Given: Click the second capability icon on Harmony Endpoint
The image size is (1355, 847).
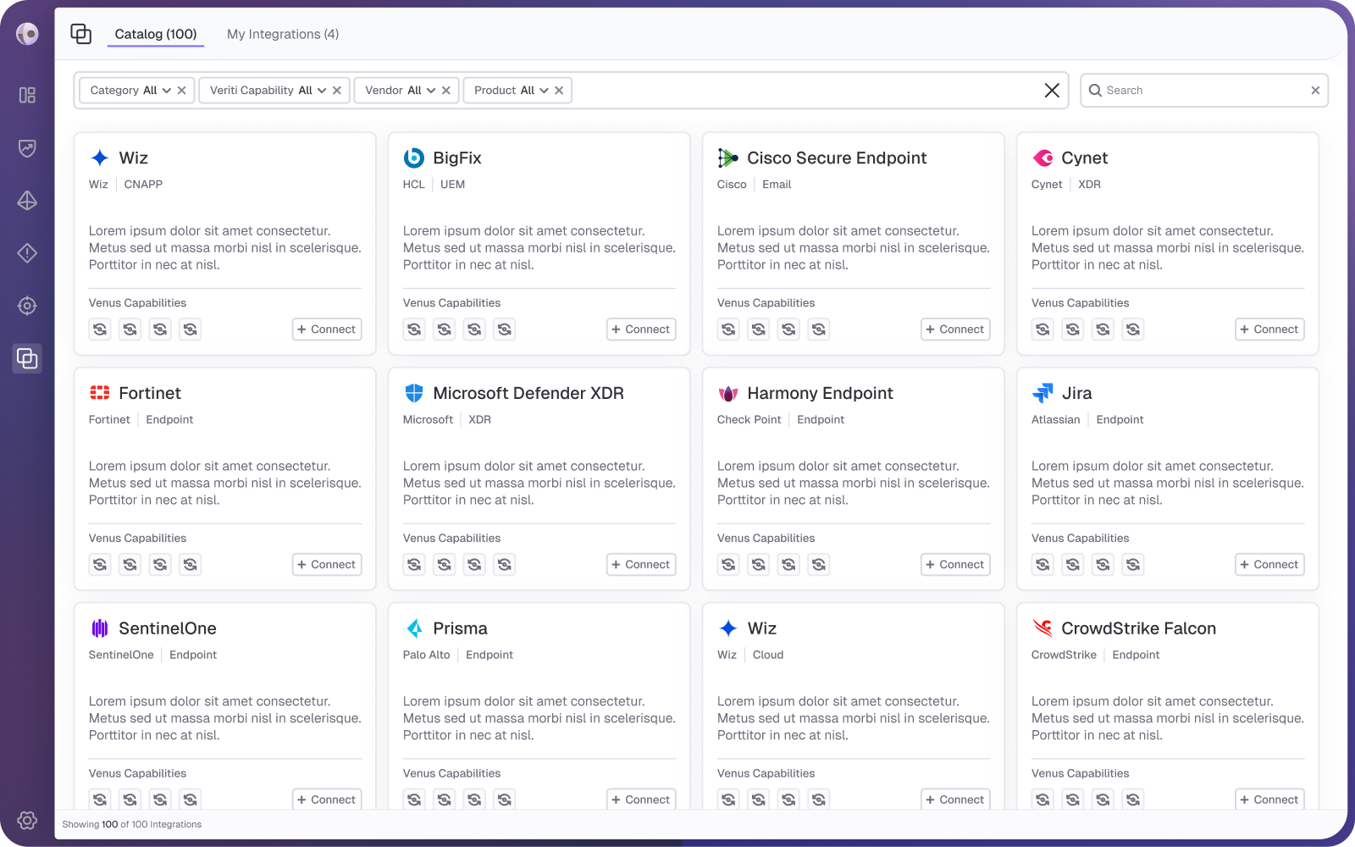Looking at the screenshot, I should click(759, 565).
